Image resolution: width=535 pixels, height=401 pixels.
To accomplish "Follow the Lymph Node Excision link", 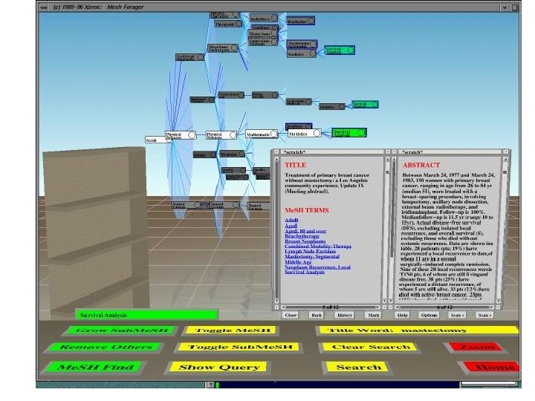I will [x=310, y=251].
